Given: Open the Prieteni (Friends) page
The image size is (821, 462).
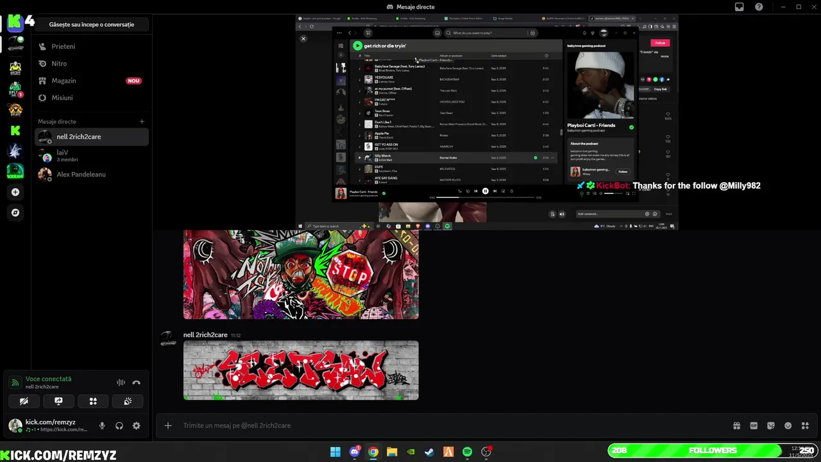Looking at the screenshot, I should click(92, 46).
